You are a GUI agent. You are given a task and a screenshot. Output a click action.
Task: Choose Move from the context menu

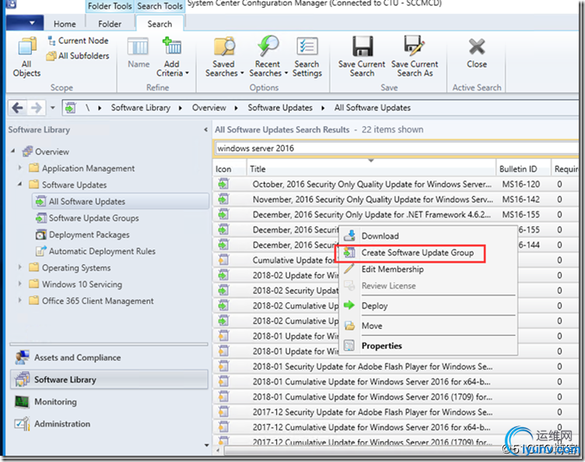428,326
